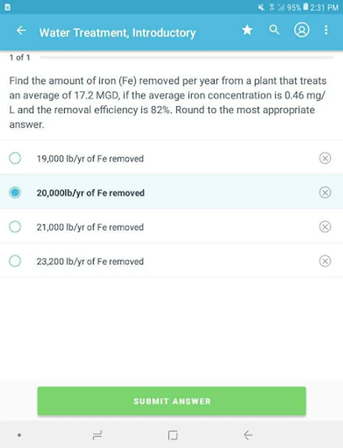Bookmark question with the star icon
Image resolution: width=343 pixels, height=448 pixels.
coord(247,31)
